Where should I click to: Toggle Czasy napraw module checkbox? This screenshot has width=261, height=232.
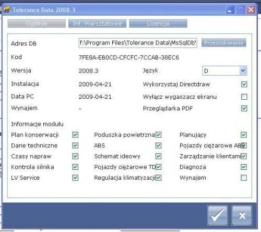point(75,156)
